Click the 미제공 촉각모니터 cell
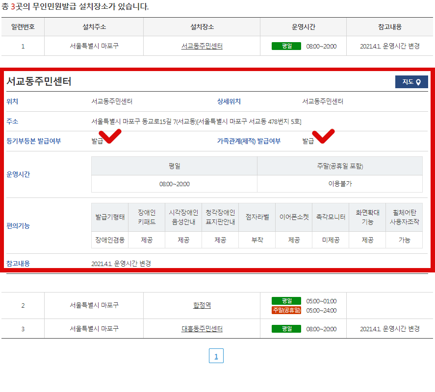 pyautogui.click(x=331, y=241)
